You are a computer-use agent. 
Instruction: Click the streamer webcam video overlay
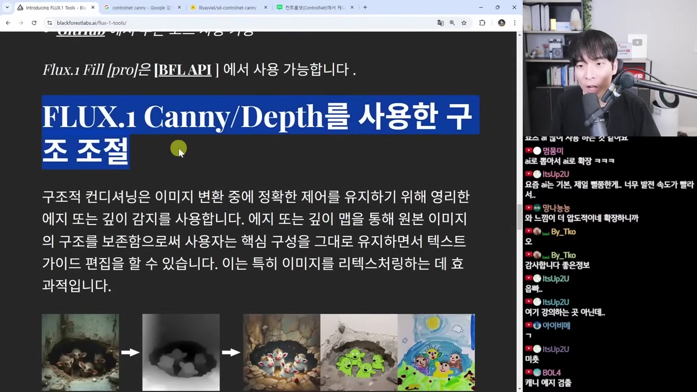click(610, 68)
